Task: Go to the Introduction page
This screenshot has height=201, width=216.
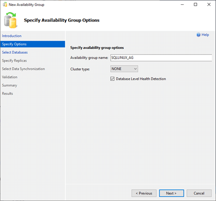Action: coord(12,36)
